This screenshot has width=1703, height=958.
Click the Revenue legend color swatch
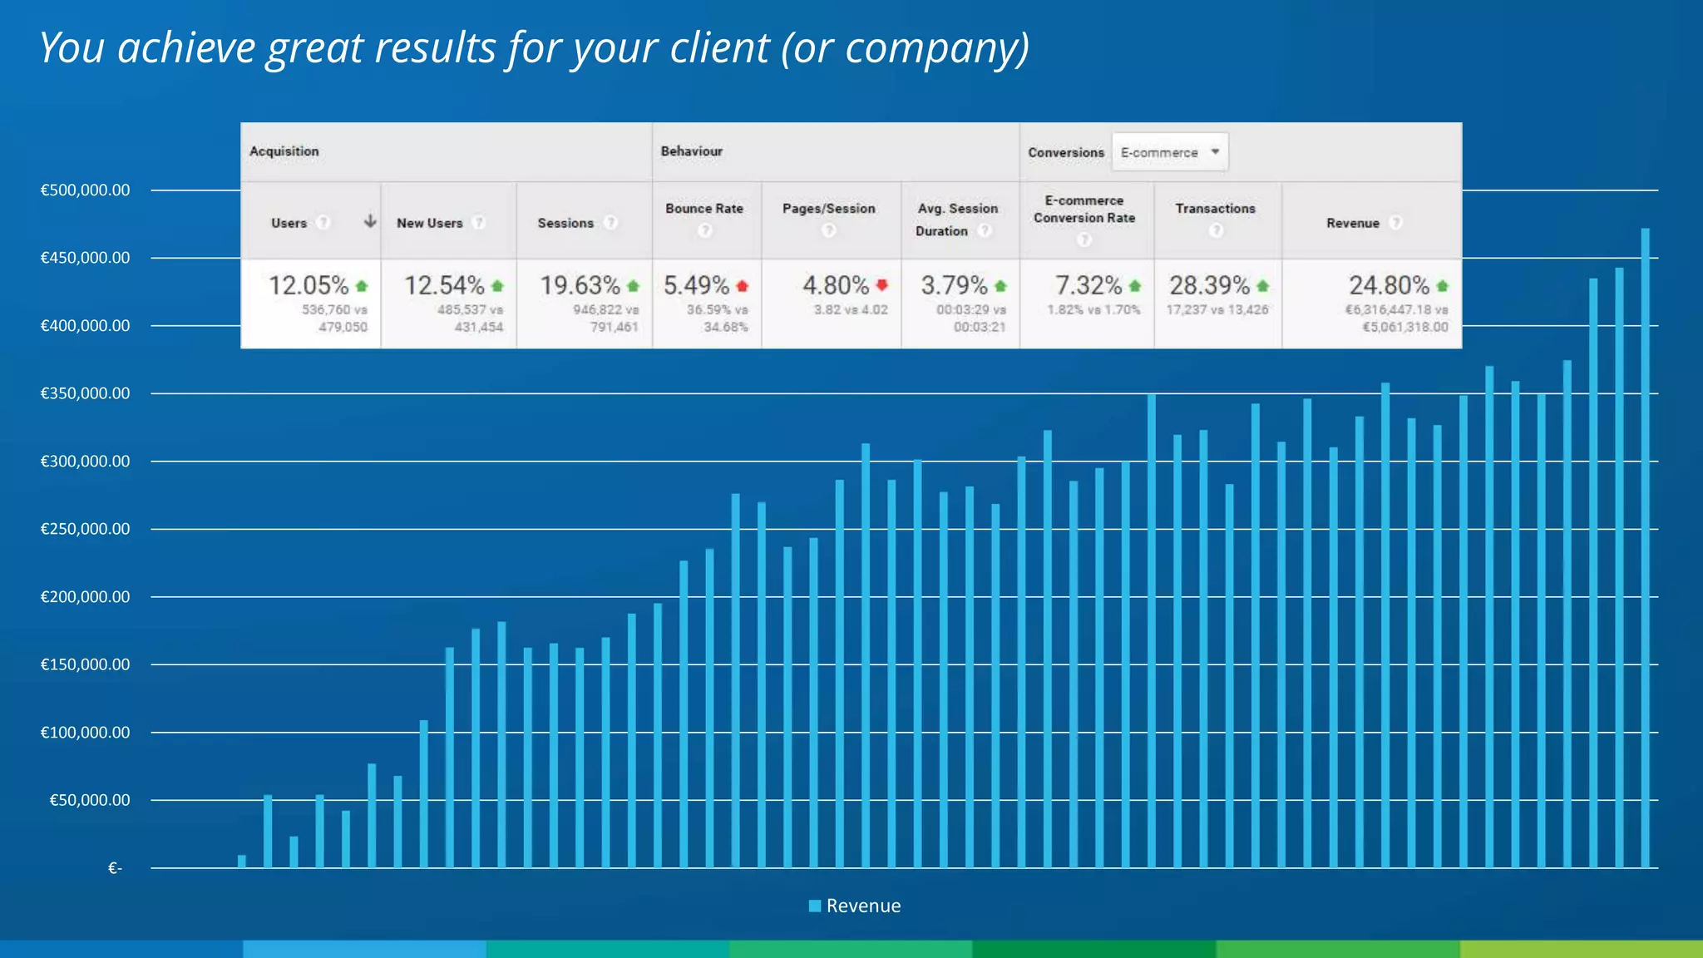tap(815, 906)
